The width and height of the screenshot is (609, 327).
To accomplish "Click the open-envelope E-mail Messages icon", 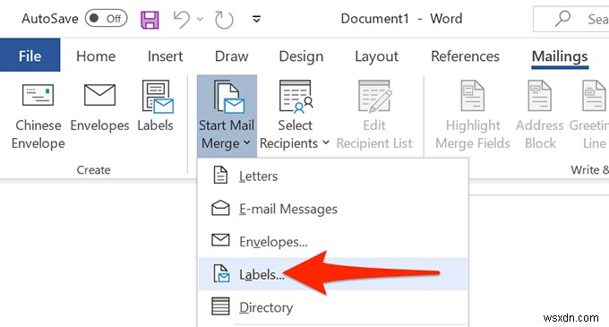I will point(220,208).
